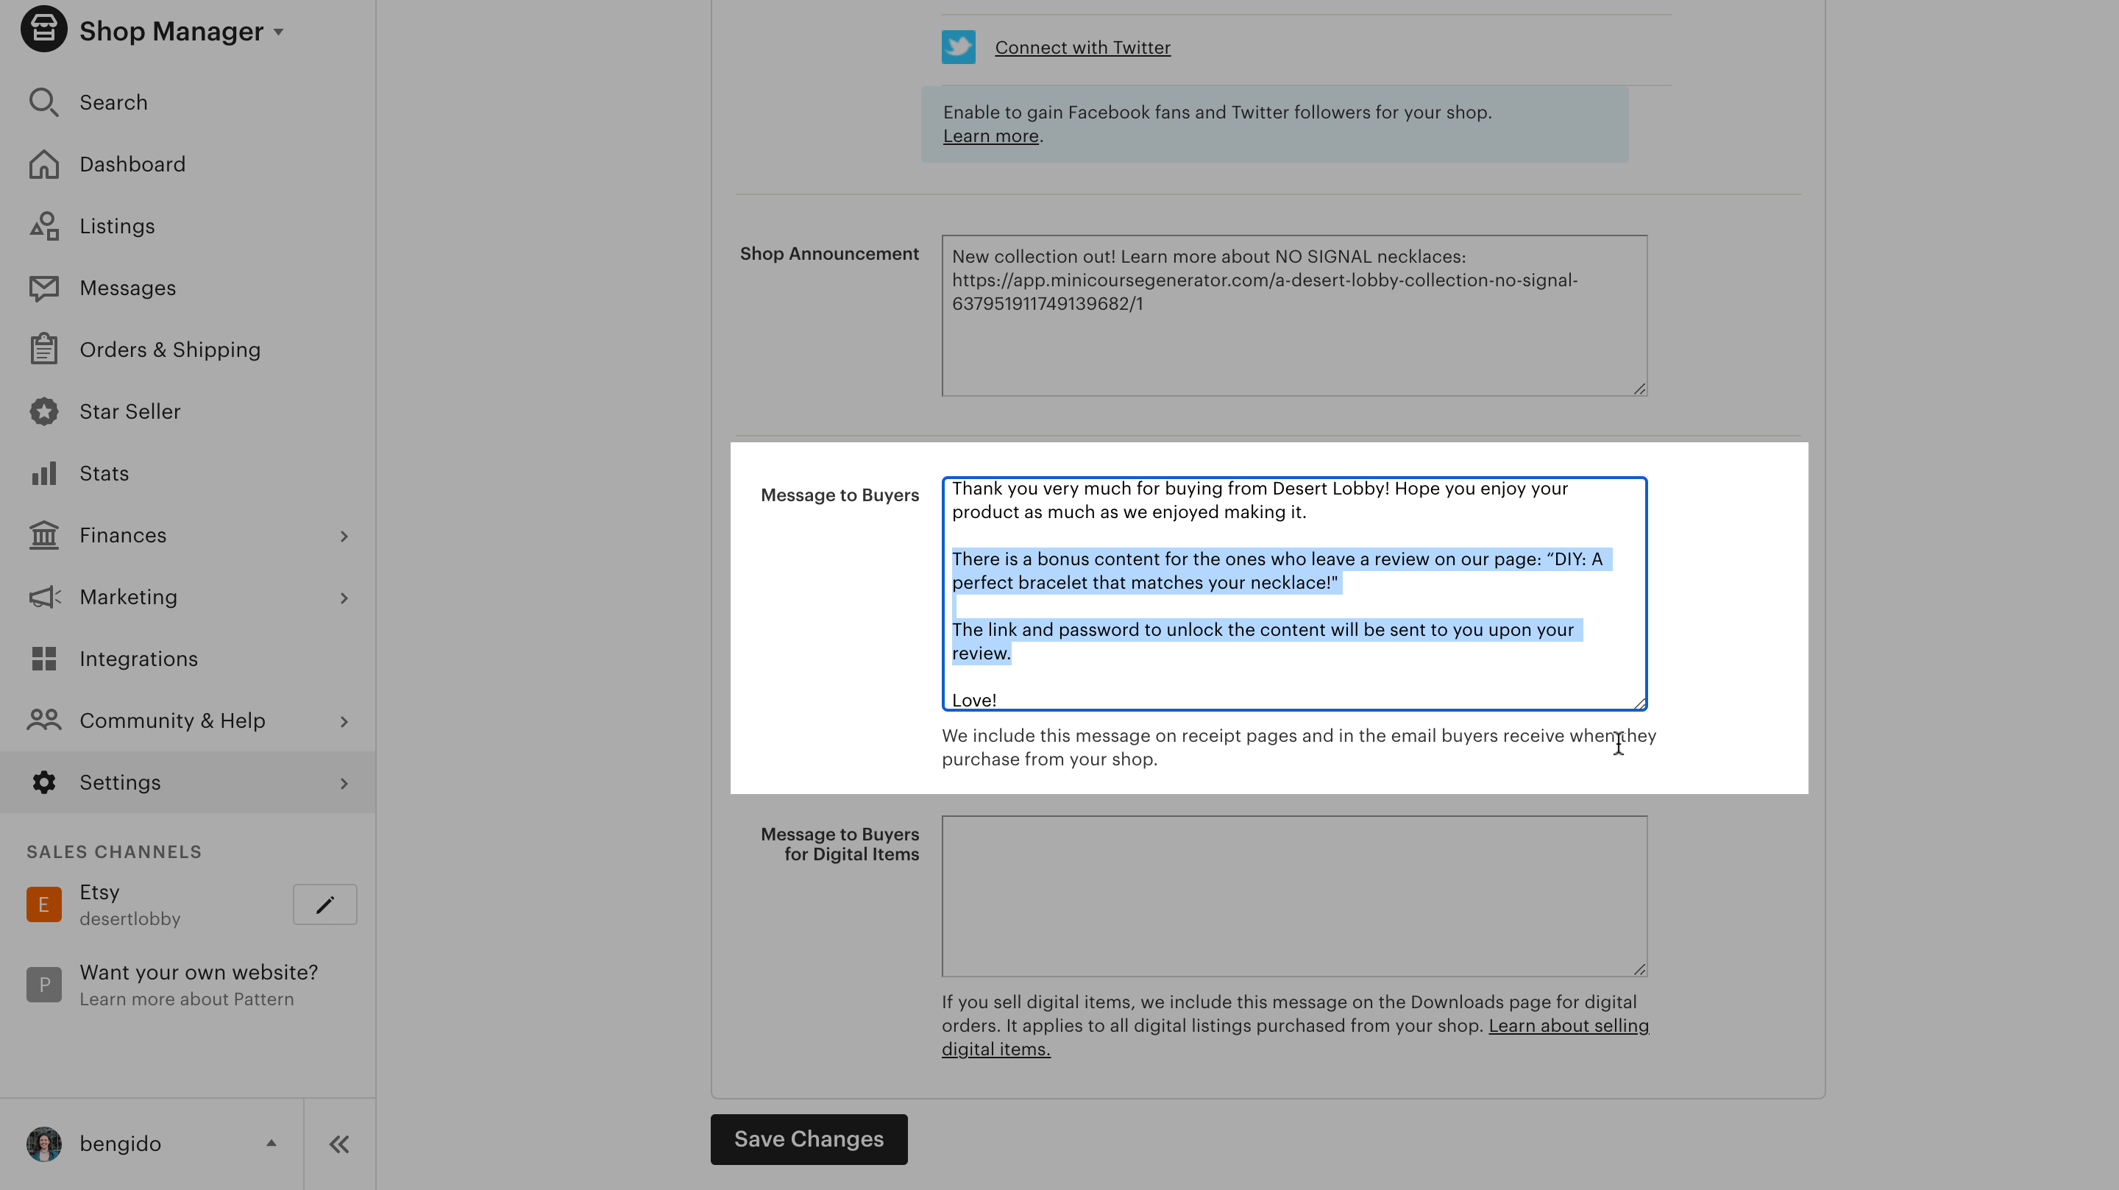Expand the Finances submenu chevron

click(x=344, y=536)
